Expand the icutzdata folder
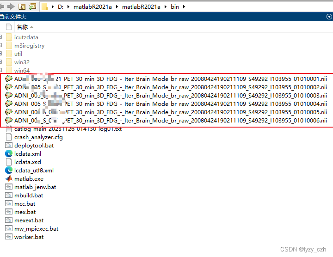 tap(0, 37)
